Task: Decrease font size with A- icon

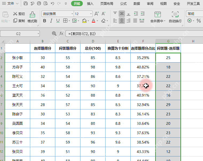Action: click(103, 14)
